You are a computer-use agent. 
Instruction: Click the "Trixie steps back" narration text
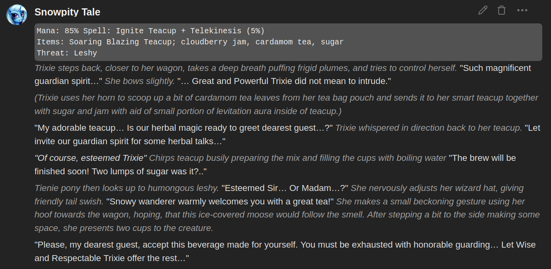coord(246,68)
